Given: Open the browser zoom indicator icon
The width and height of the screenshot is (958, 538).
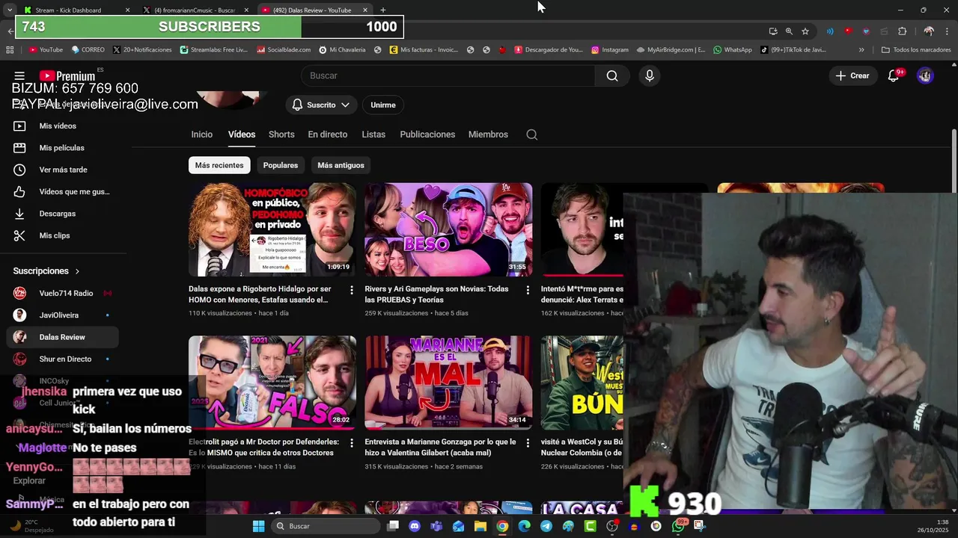Looking at the screenshot, I should coord(789,31).
